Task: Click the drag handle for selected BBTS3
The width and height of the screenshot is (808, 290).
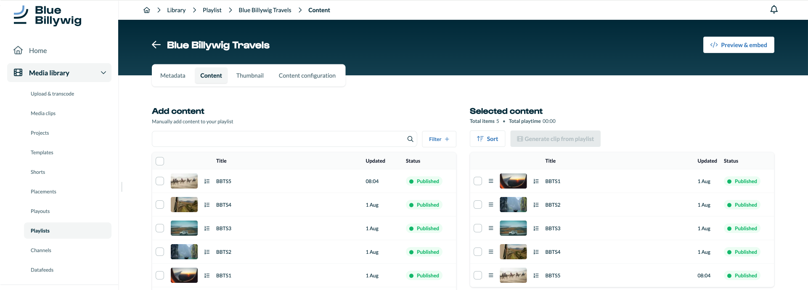Action: (x=491, y=228)
